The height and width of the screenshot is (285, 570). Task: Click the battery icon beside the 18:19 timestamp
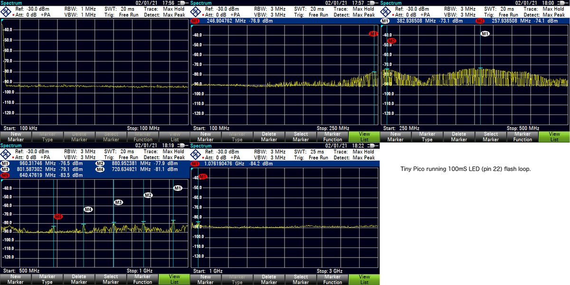(x=183, y=145)
